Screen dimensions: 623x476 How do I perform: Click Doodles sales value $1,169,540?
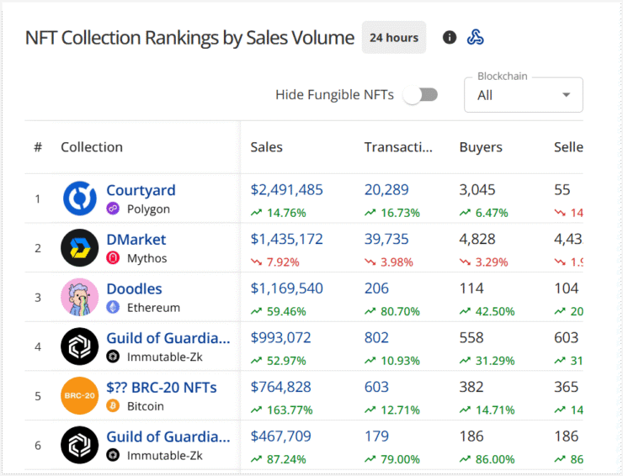(x=286, y=288)
